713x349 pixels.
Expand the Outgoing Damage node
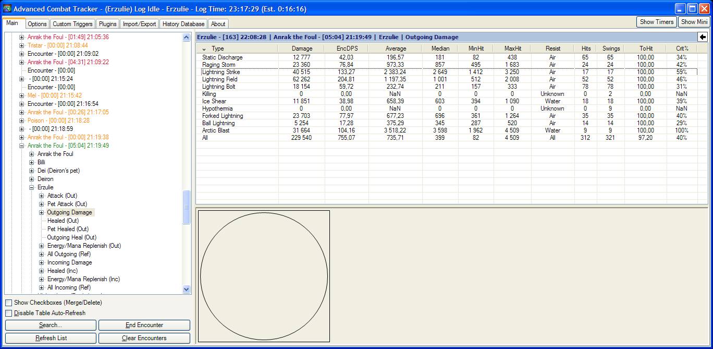(42, 212)
